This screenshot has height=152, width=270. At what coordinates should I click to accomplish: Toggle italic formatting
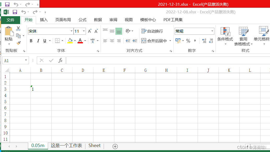click(x=38, y=41)
